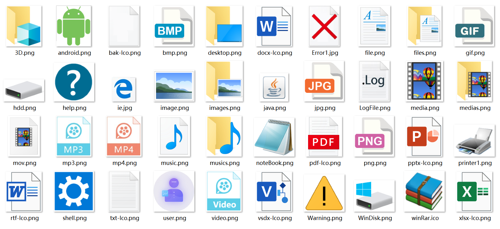Click the rtf-Ico.png Word document icon
The image size is (500, 229).
coord(24,191)
